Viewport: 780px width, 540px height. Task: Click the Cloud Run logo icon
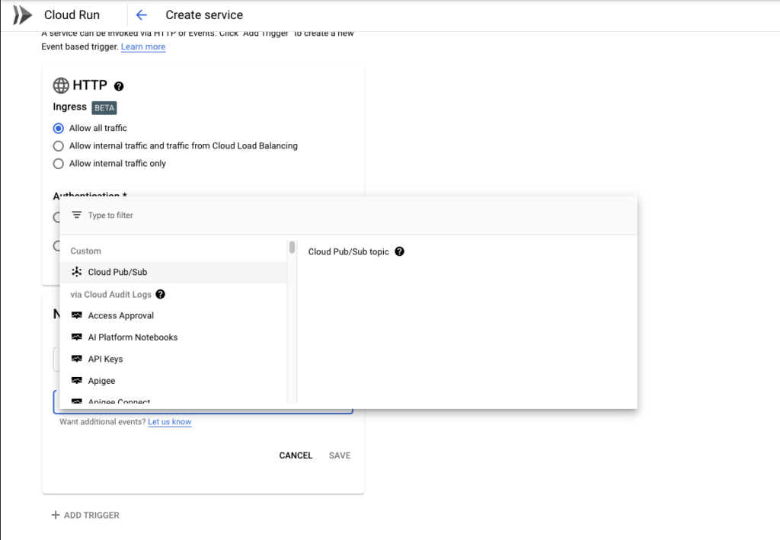point(22,15)
